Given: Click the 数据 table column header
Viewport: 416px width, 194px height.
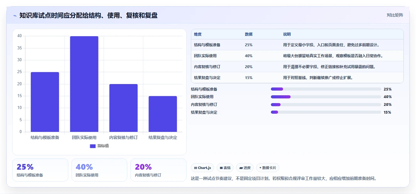Looking at the screenshot, I should [249, 34].
